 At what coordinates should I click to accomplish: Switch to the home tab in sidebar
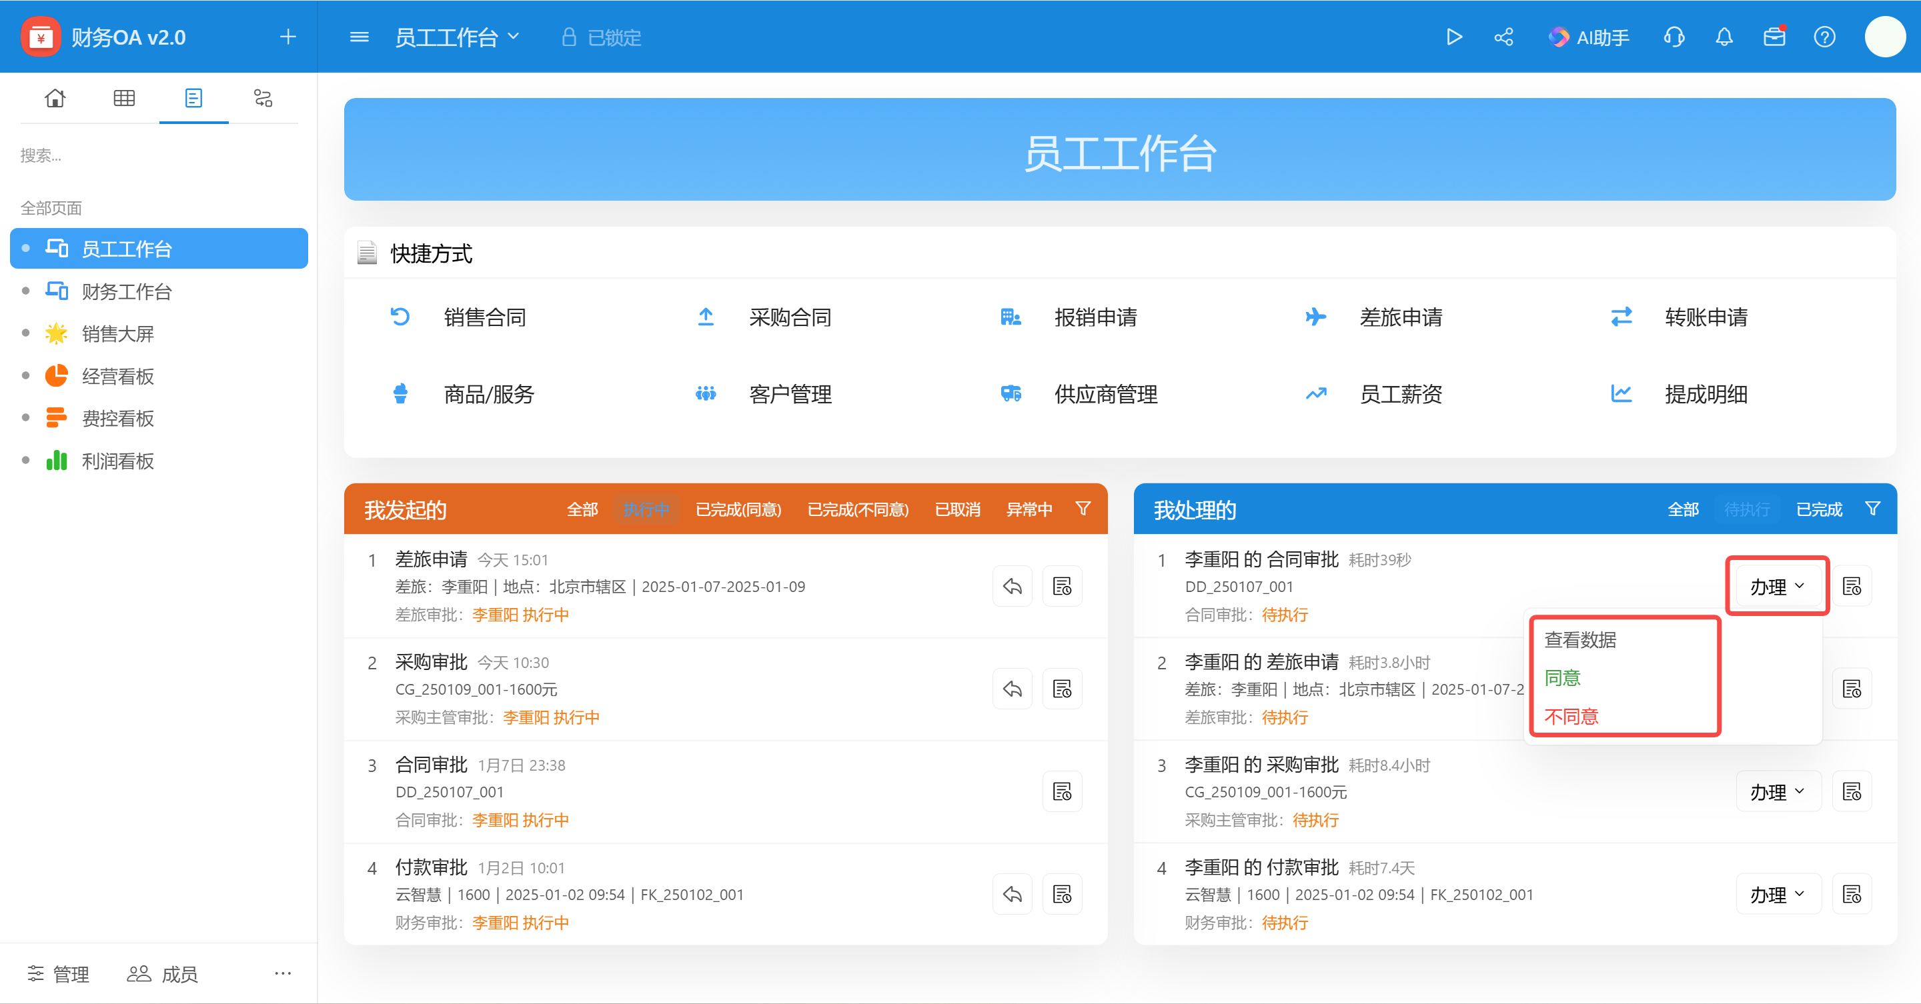[55, 99]
